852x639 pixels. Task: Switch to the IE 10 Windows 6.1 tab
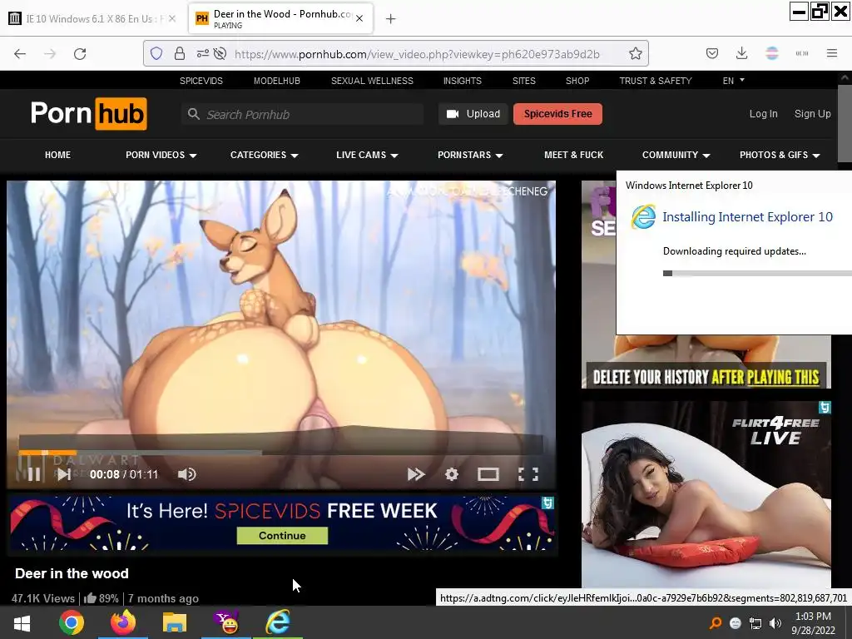coord(92,18)
